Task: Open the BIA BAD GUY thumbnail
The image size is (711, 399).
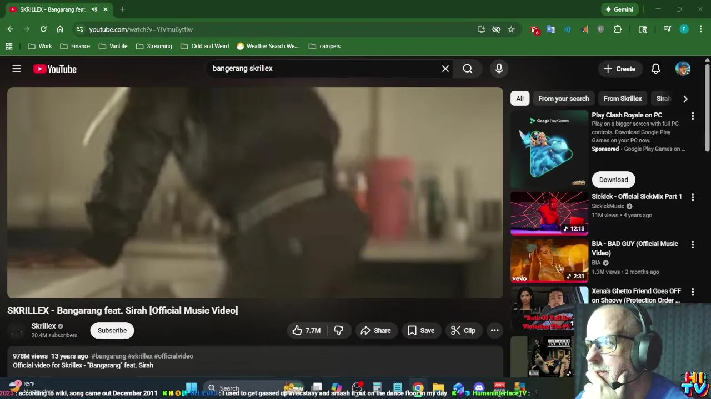Action: point(549,260)
